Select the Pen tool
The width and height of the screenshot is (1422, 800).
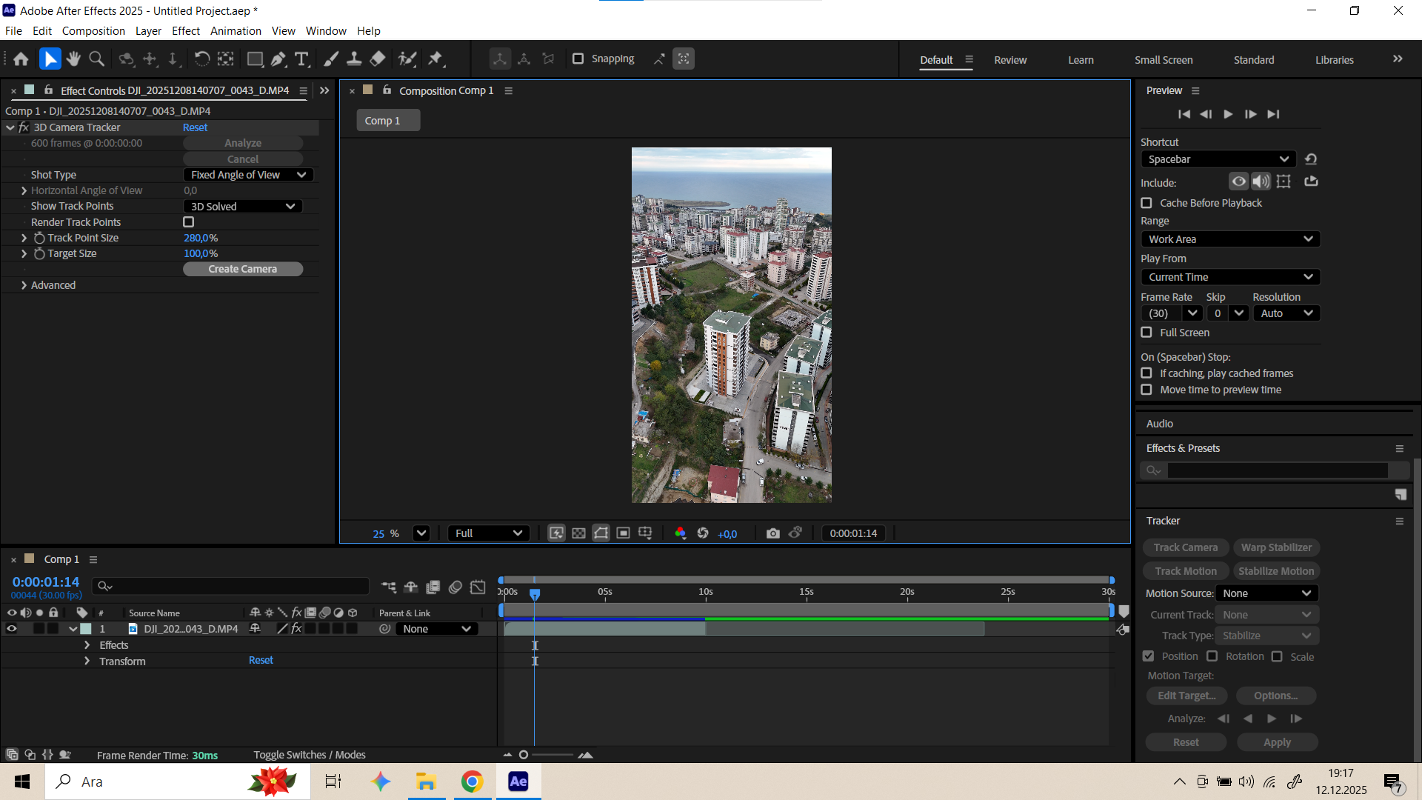[278, 59]
